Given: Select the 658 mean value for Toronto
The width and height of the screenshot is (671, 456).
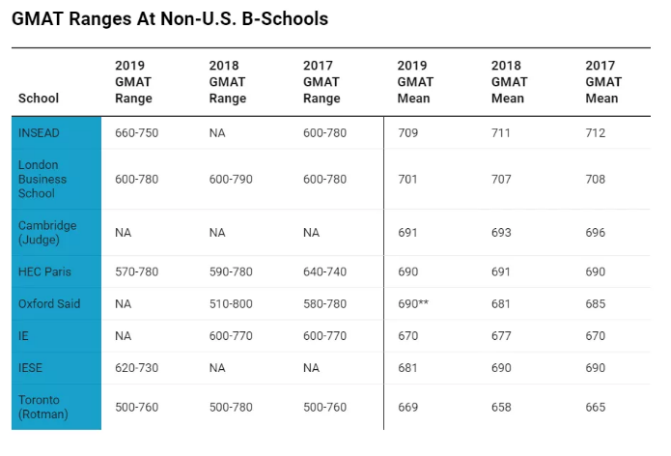Looking at the screenshot, I should click(x=502, y=407).
